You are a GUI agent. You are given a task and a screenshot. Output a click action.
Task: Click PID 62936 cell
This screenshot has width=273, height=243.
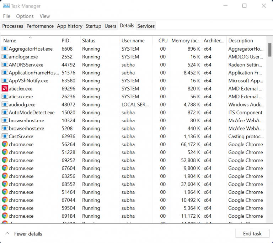click(68, 136)
